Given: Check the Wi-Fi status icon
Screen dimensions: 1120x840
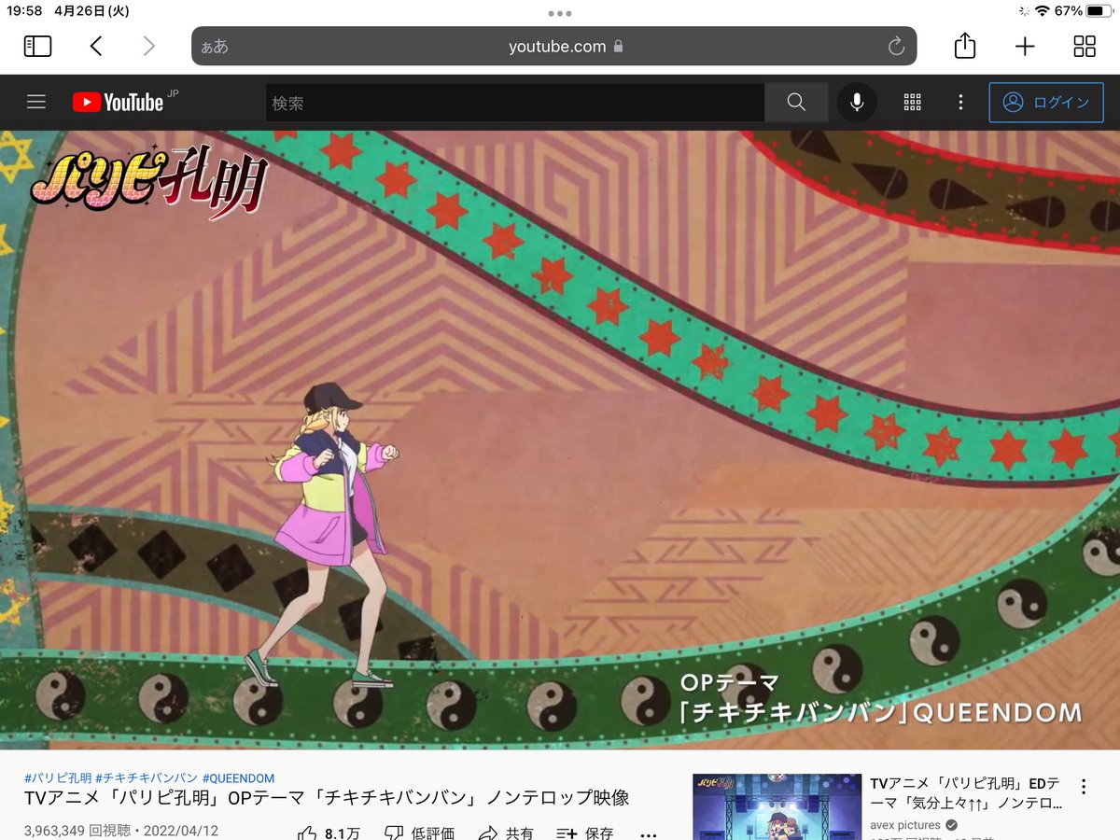Looking at the screenshot, I should [x=1043, y=11].
